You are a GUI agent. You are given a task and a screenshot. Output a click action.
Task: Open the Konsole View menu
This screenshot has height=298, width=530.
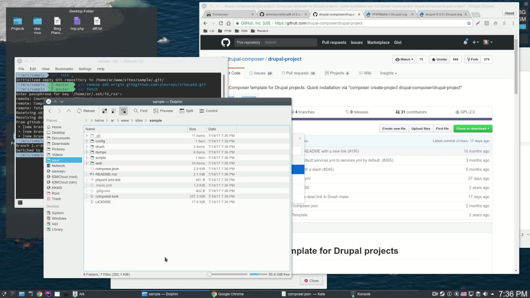(x=46, y=69)
